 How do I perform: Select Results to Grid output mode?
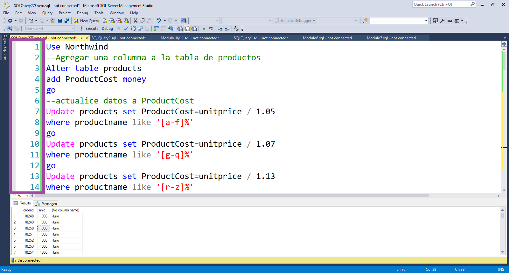[x=187, y=29]
